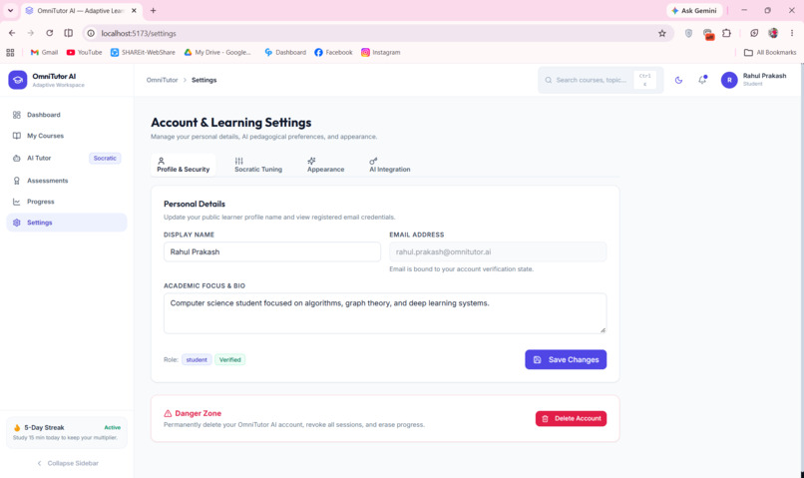The width and height of the screenshot is (804, 478).
Task: Open Progress in the sidebar
Action: [67, 202]
